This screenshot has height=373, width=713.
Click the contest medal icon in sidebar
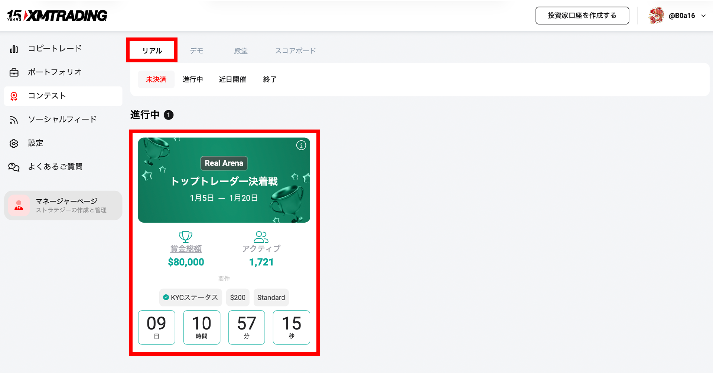pyautogui.click(x=14, y=96)
